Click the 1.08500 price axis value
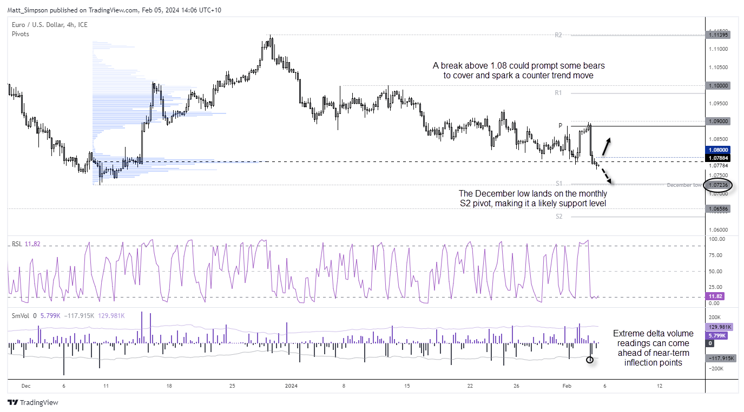744x412 pixels. pos(719,139)
